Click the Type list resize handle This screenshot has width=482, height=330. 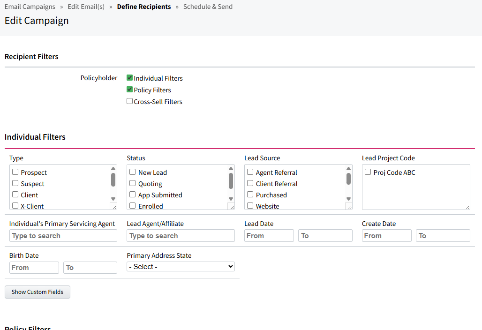coord(114,206)
